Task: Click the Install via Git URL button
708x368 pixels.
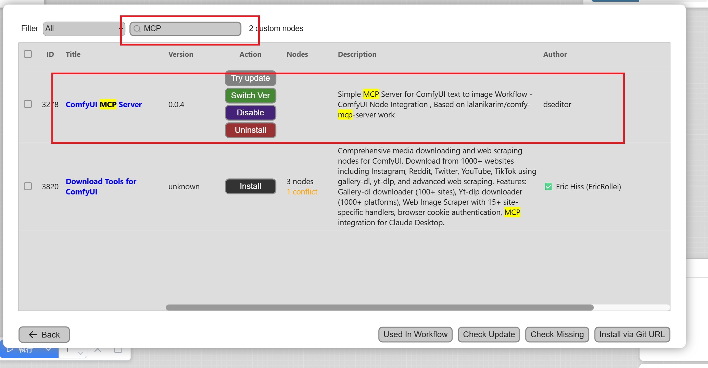Action: tap(632, 334)
